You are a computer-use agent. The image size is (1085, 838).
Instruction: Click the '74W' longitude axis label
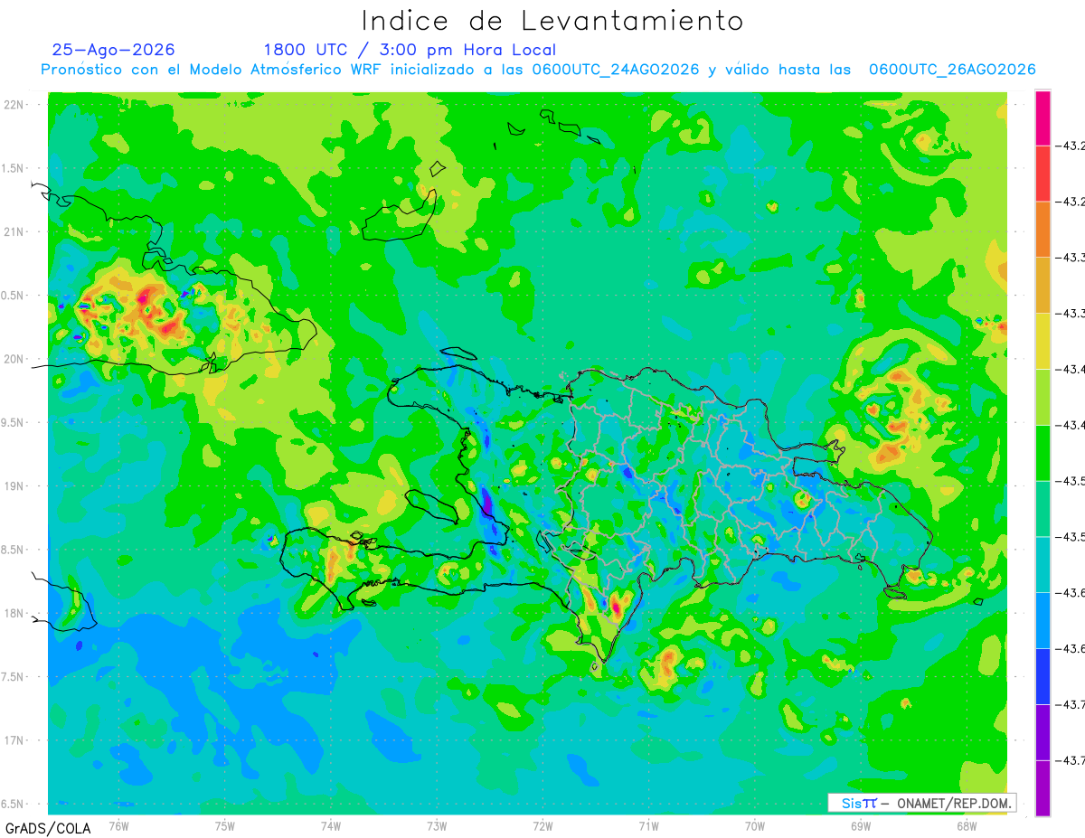pyautogui.click(x=331, y=825)
